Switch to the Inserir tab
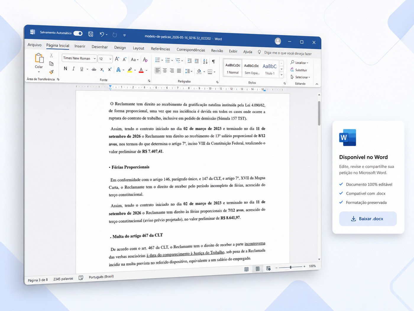This screenshot has height=311, width=414. pyautogui.click(x=80, y=46)
